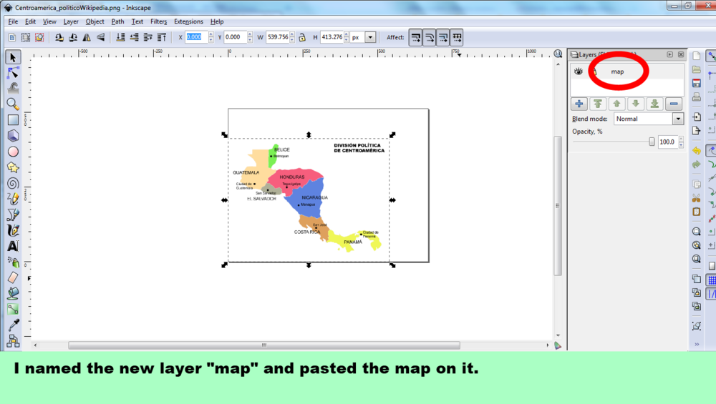716x404 pixels.
Task: Click the W width input field
Action: pyautogui.click(x=278, y=37)
